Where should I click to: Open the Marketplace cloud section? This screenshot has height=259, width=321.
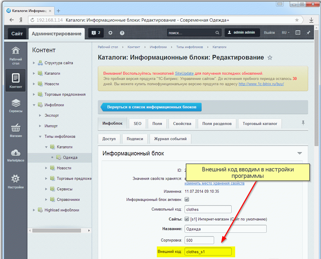click(15, 155)
